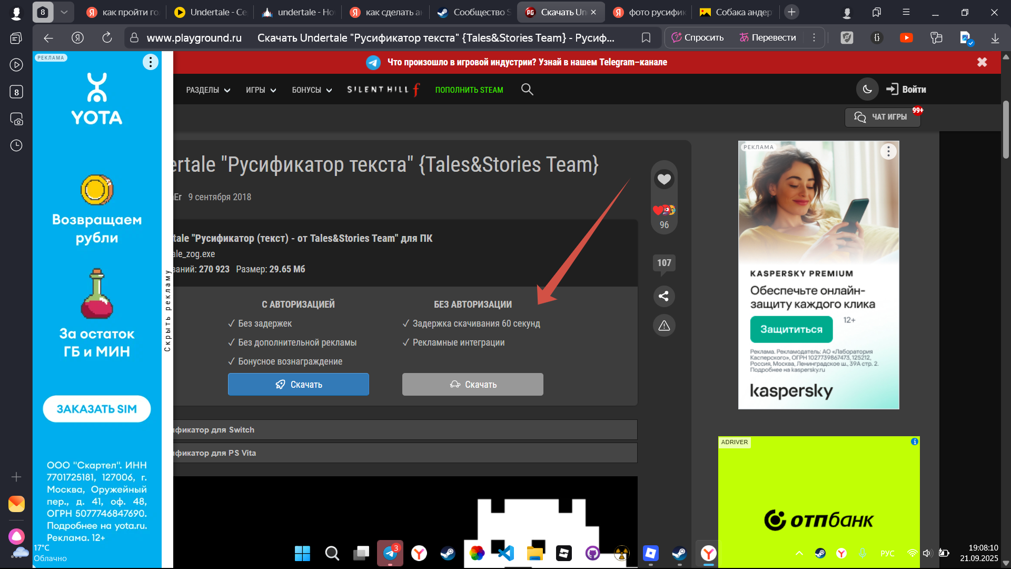Click 'ПОПОЛНИТЬ STEAM' link

(469, 90)
